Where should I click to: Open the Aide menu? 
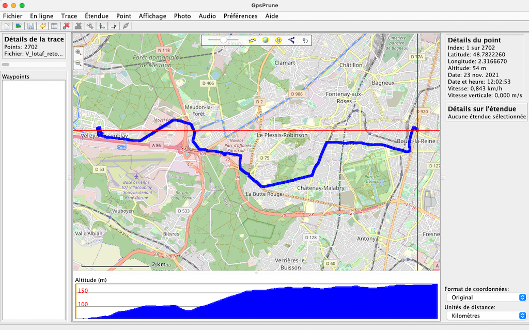coord(272,16)
